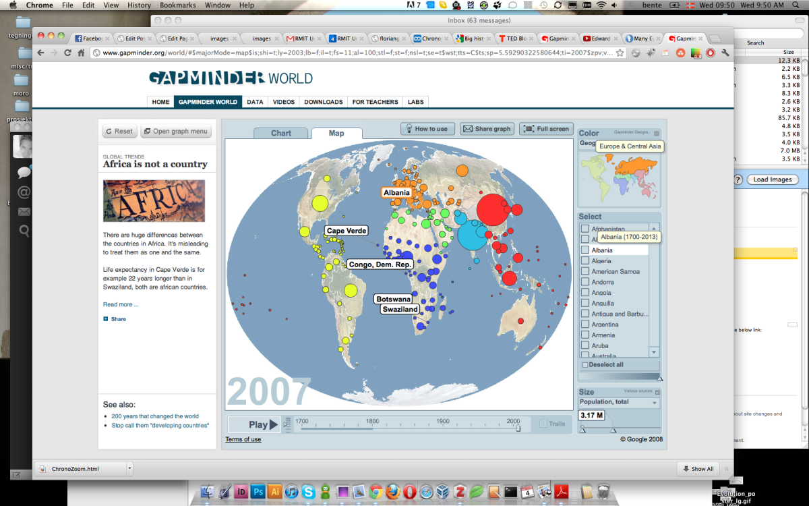The width and height of the screenshot is (809, 506).
Task: Open Skype from the dock
Action: (x=309, y=492)
